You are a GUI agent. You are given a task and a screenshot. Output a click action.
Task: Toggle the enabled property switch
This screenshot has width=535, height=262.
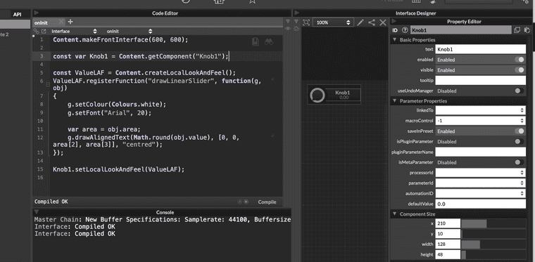(x=520, y=60)
